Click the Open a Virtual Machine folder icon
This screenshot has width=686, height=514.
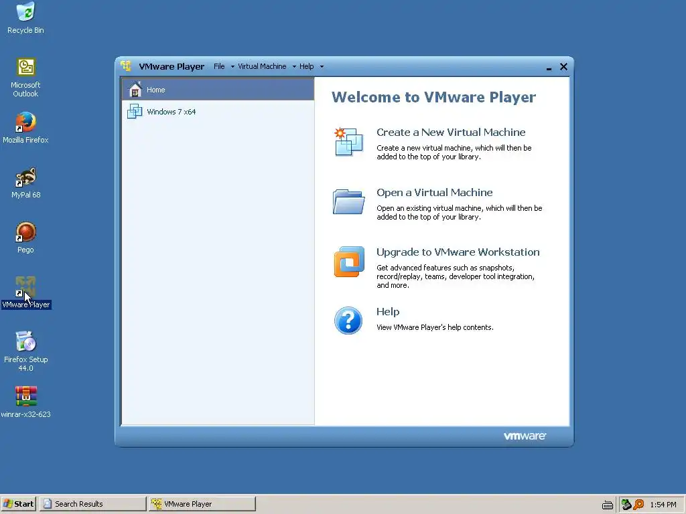[348, 201]
